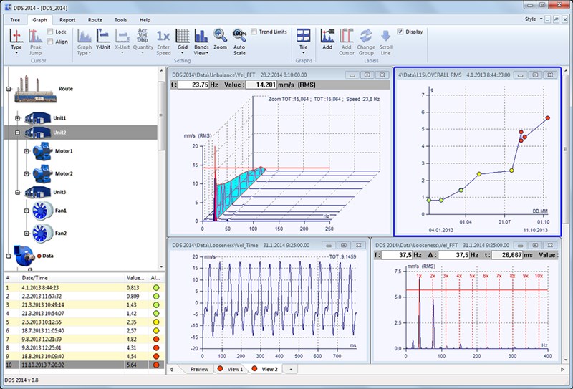
Task: Uncheck the Display checkbox
Action: pyautogui.click(x=400, y=32)
